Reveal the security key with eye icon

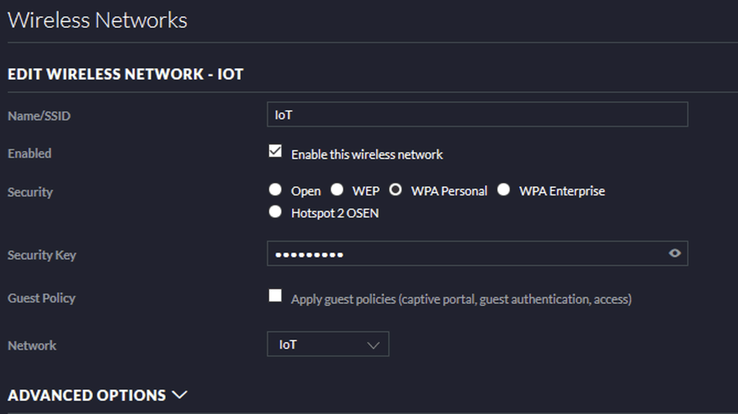pyautogui.click(x=675, y=253)
